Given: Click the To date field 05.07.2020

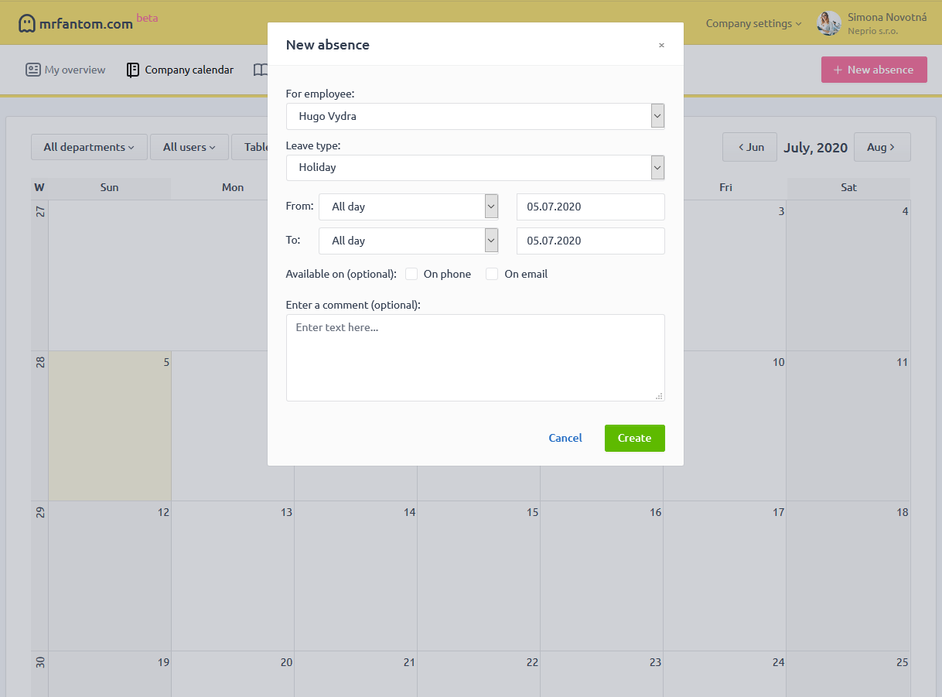Looking at the screenshot, I should [590, 241].
